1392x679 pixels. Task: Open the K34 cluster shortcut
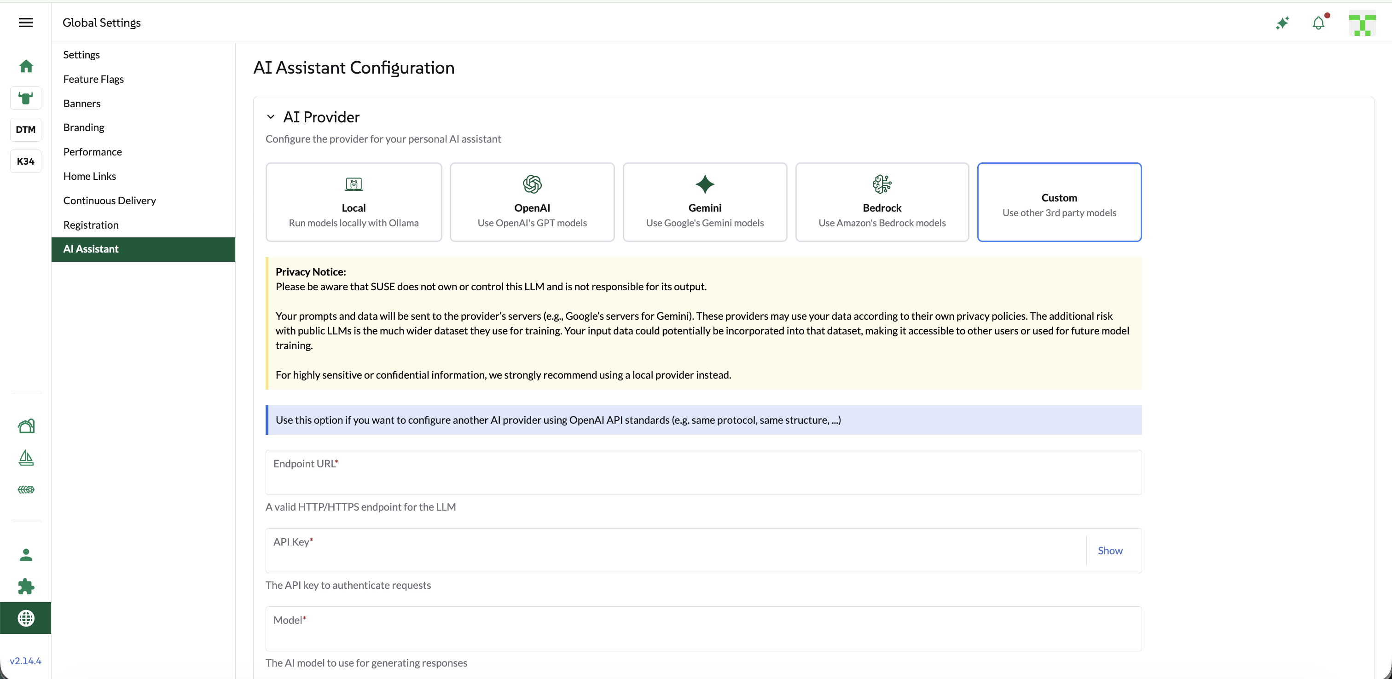[x=26, y=161]
